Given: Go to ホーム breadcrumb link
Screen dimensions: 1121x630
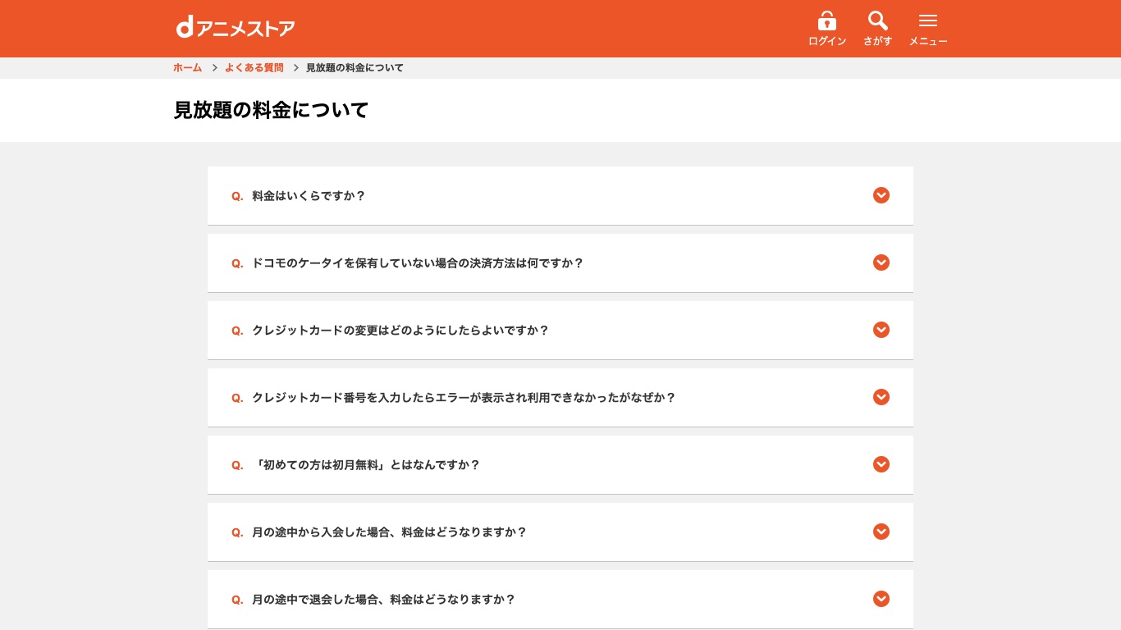Looking at the screenshot, I should point(187,68).
